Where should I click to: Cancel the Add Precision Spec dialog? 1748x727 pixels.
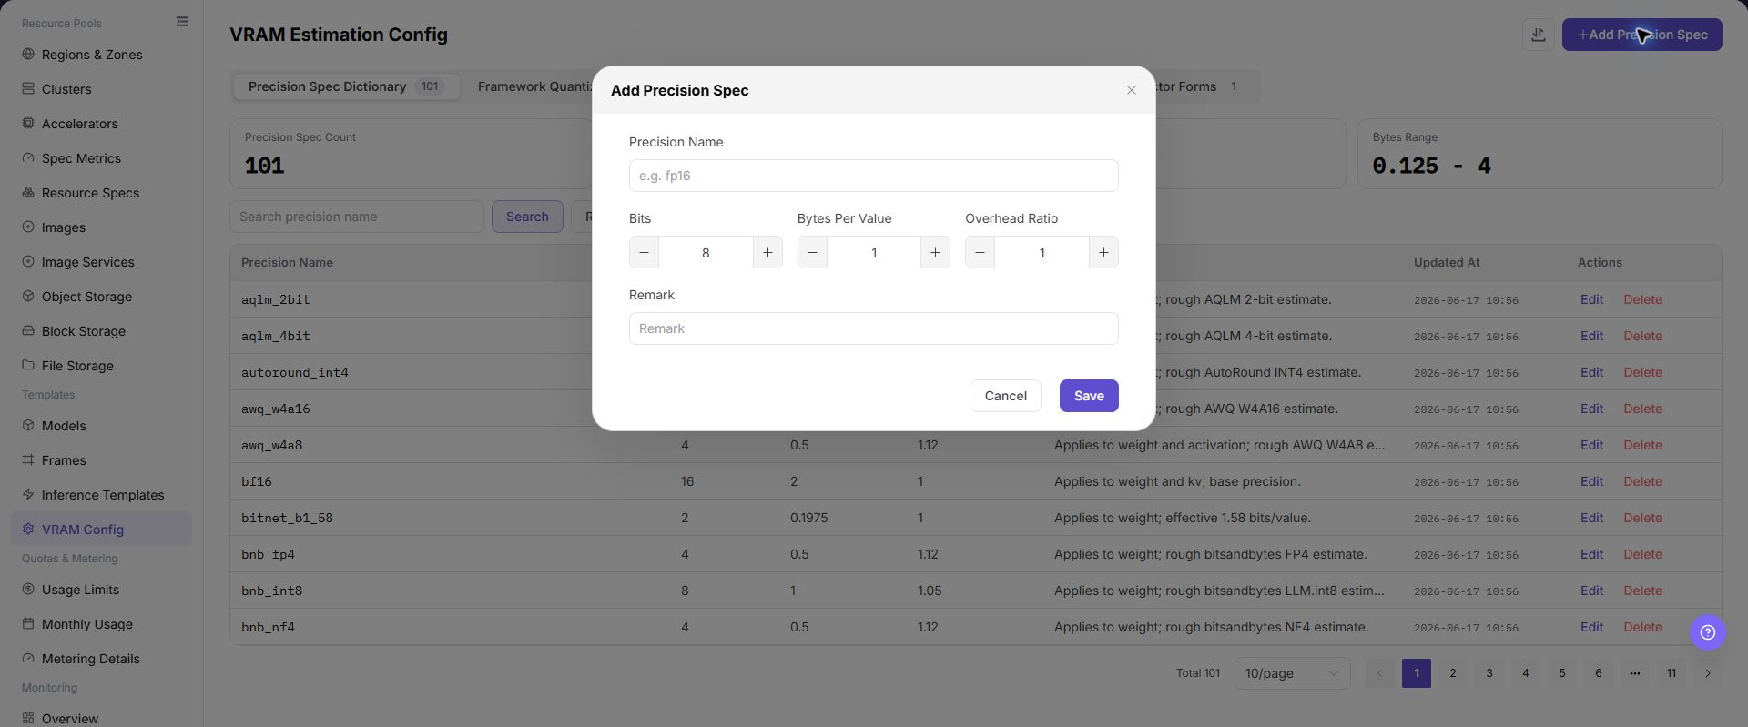[1005, 396]
